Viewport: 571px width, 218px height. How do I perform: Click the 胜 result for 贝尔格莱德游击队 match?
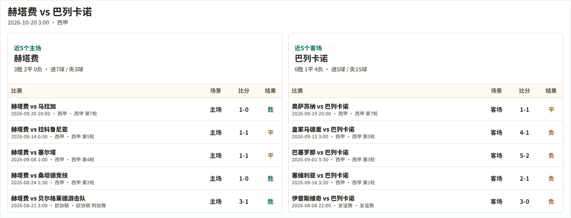tap(270, 201)
